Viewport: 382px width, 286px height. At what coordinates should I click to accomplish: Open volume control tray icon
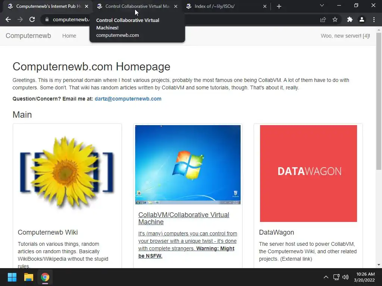pos(345,277)
